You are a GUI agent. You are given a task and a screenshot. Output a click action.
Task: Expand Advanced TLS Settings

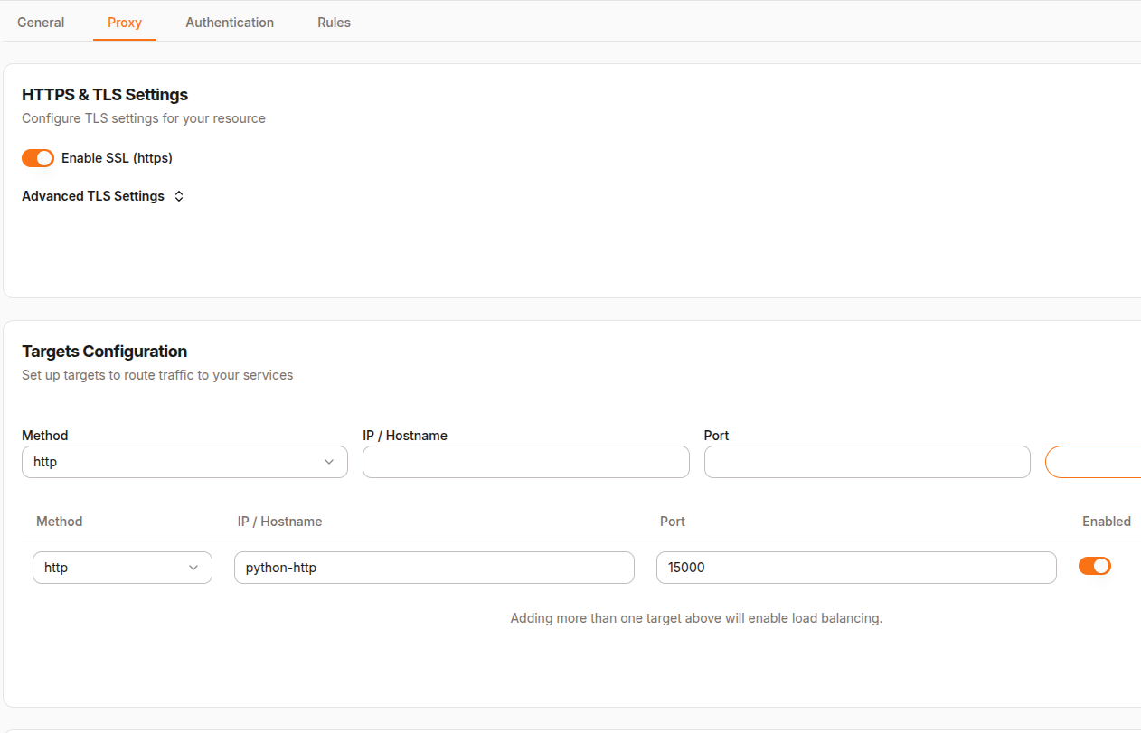point(103,196)
